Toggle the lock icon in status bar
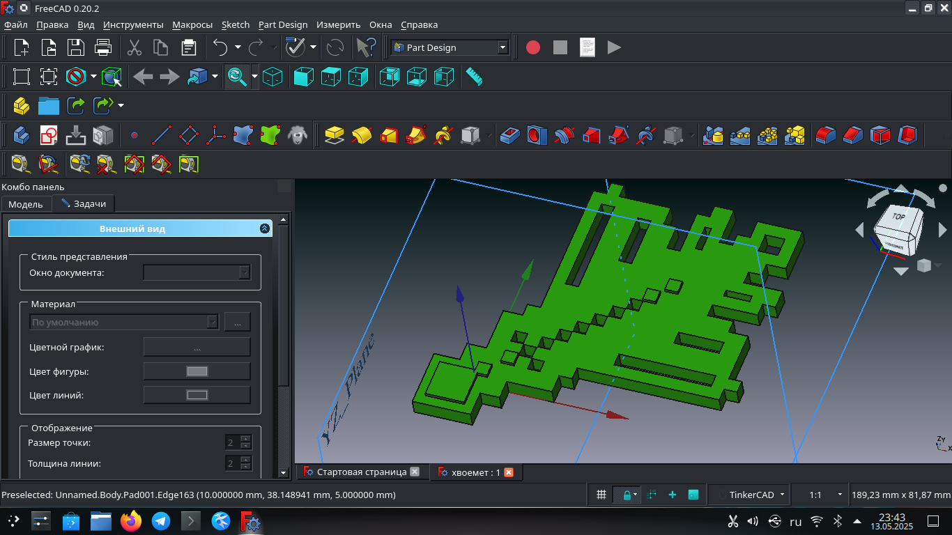The height and width of the screenshot is (535, 952). point(626,495)
